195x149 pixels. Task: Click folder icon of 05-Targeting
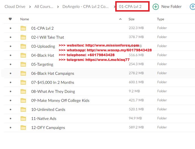click(23, 64)
